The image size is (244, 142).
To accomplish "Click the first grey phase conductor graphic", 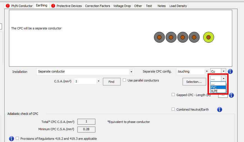I will (x=159, y=37).
